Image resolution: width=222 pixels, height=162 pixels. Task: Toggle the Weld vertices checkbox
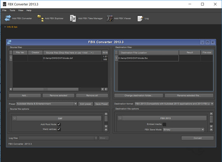point(59,129)
